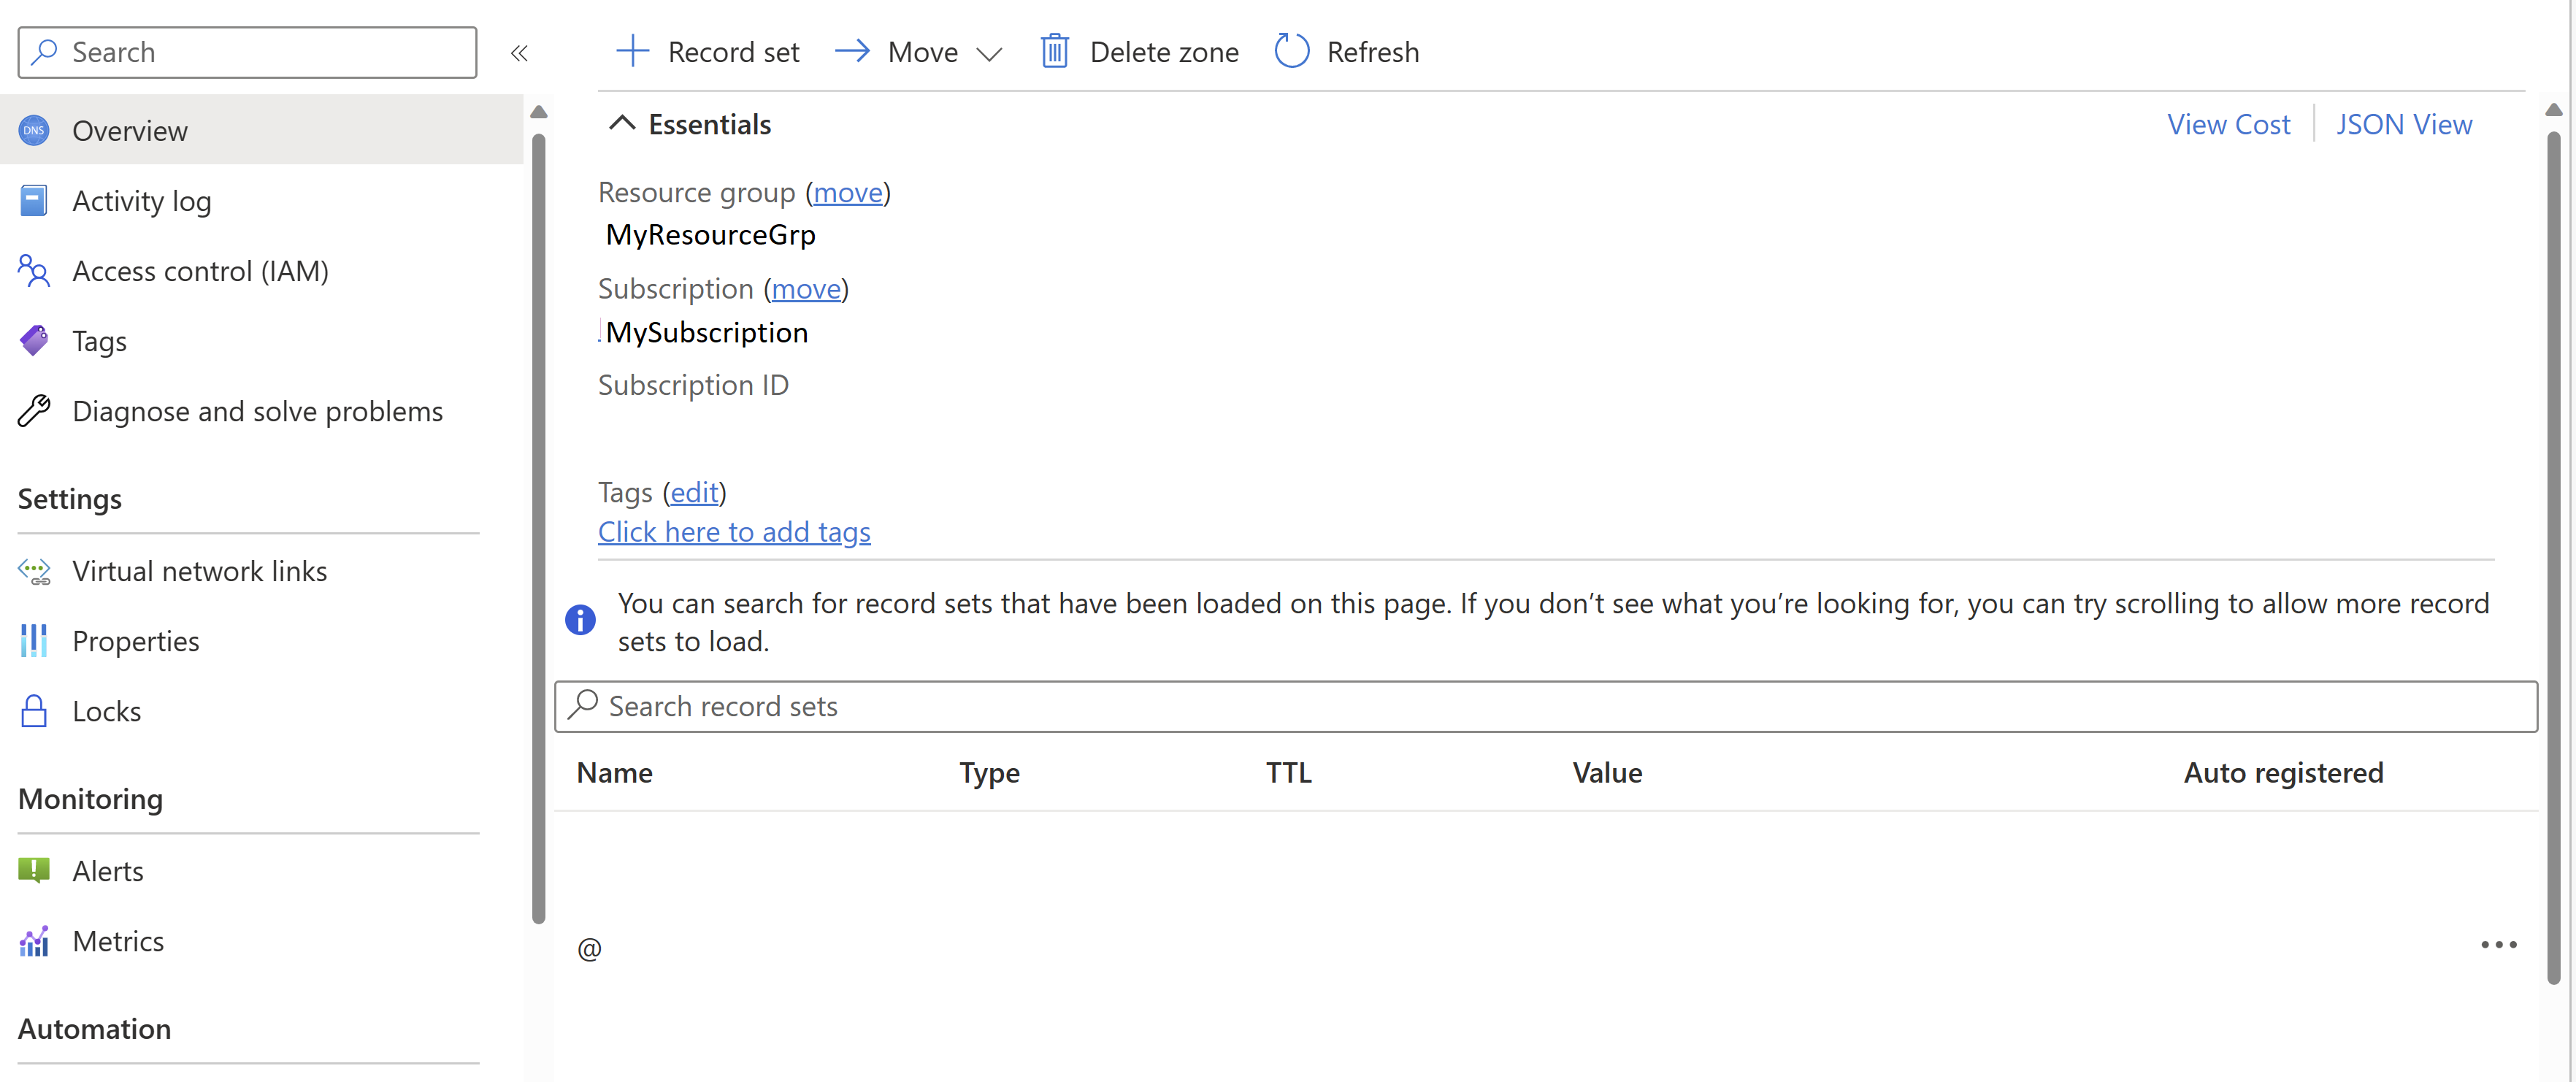This screenshot has width=2576, height=1082.
Task: Click the Alerts monitoring icon
Action: [37, 870]
